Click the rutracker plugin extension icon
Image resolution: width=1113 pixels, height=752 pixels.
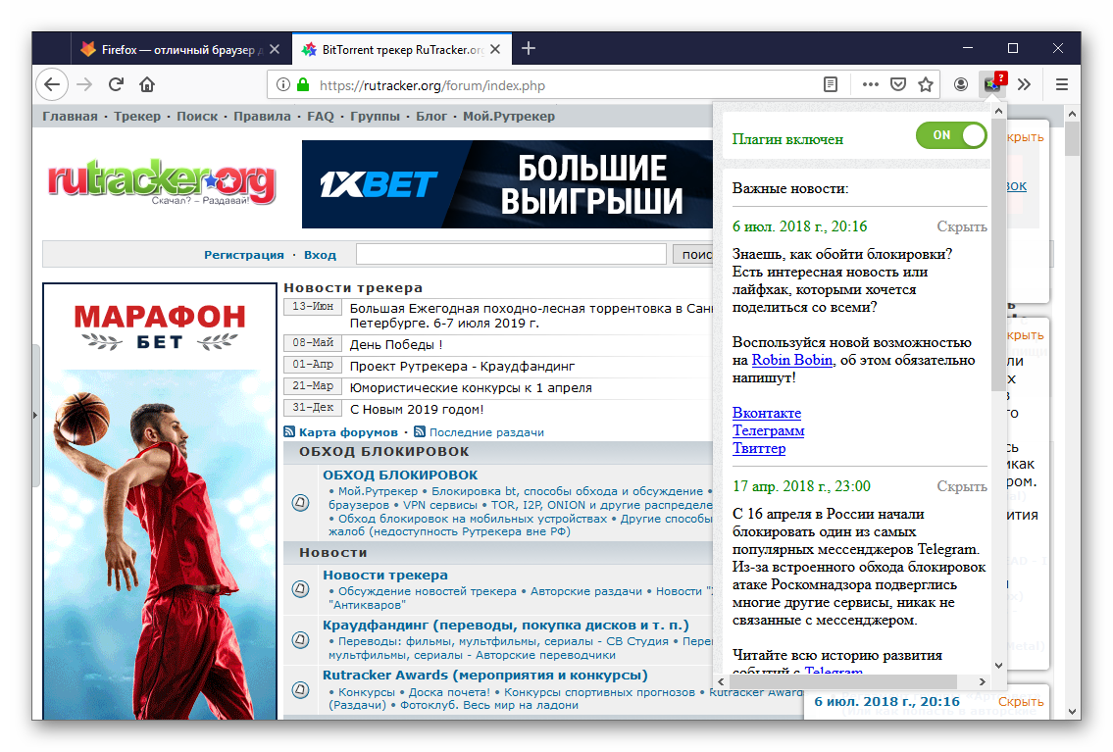pyautogui.click(x=993, y=84)
